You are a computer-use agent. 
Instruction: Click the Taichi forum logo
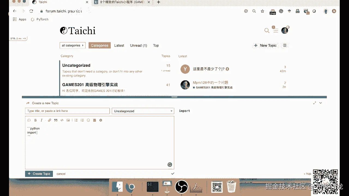(x=78, y=30)
